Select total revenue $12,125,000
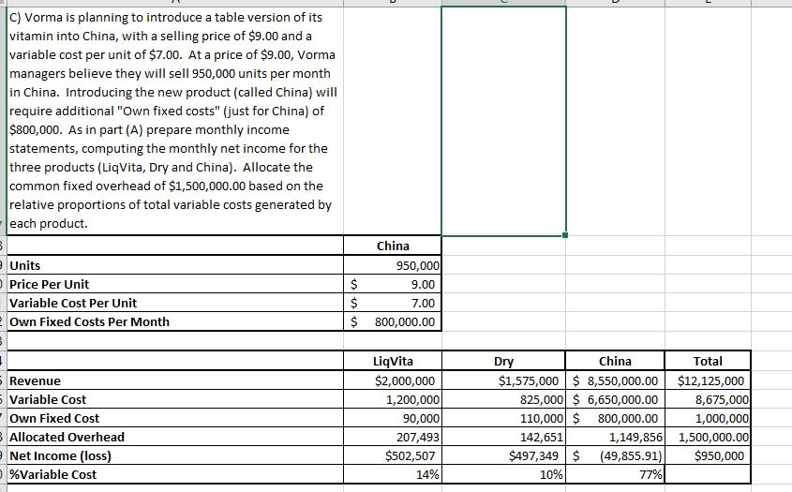Screen dimensions: 792x492 pyautogui.click(x=708, y=380)
